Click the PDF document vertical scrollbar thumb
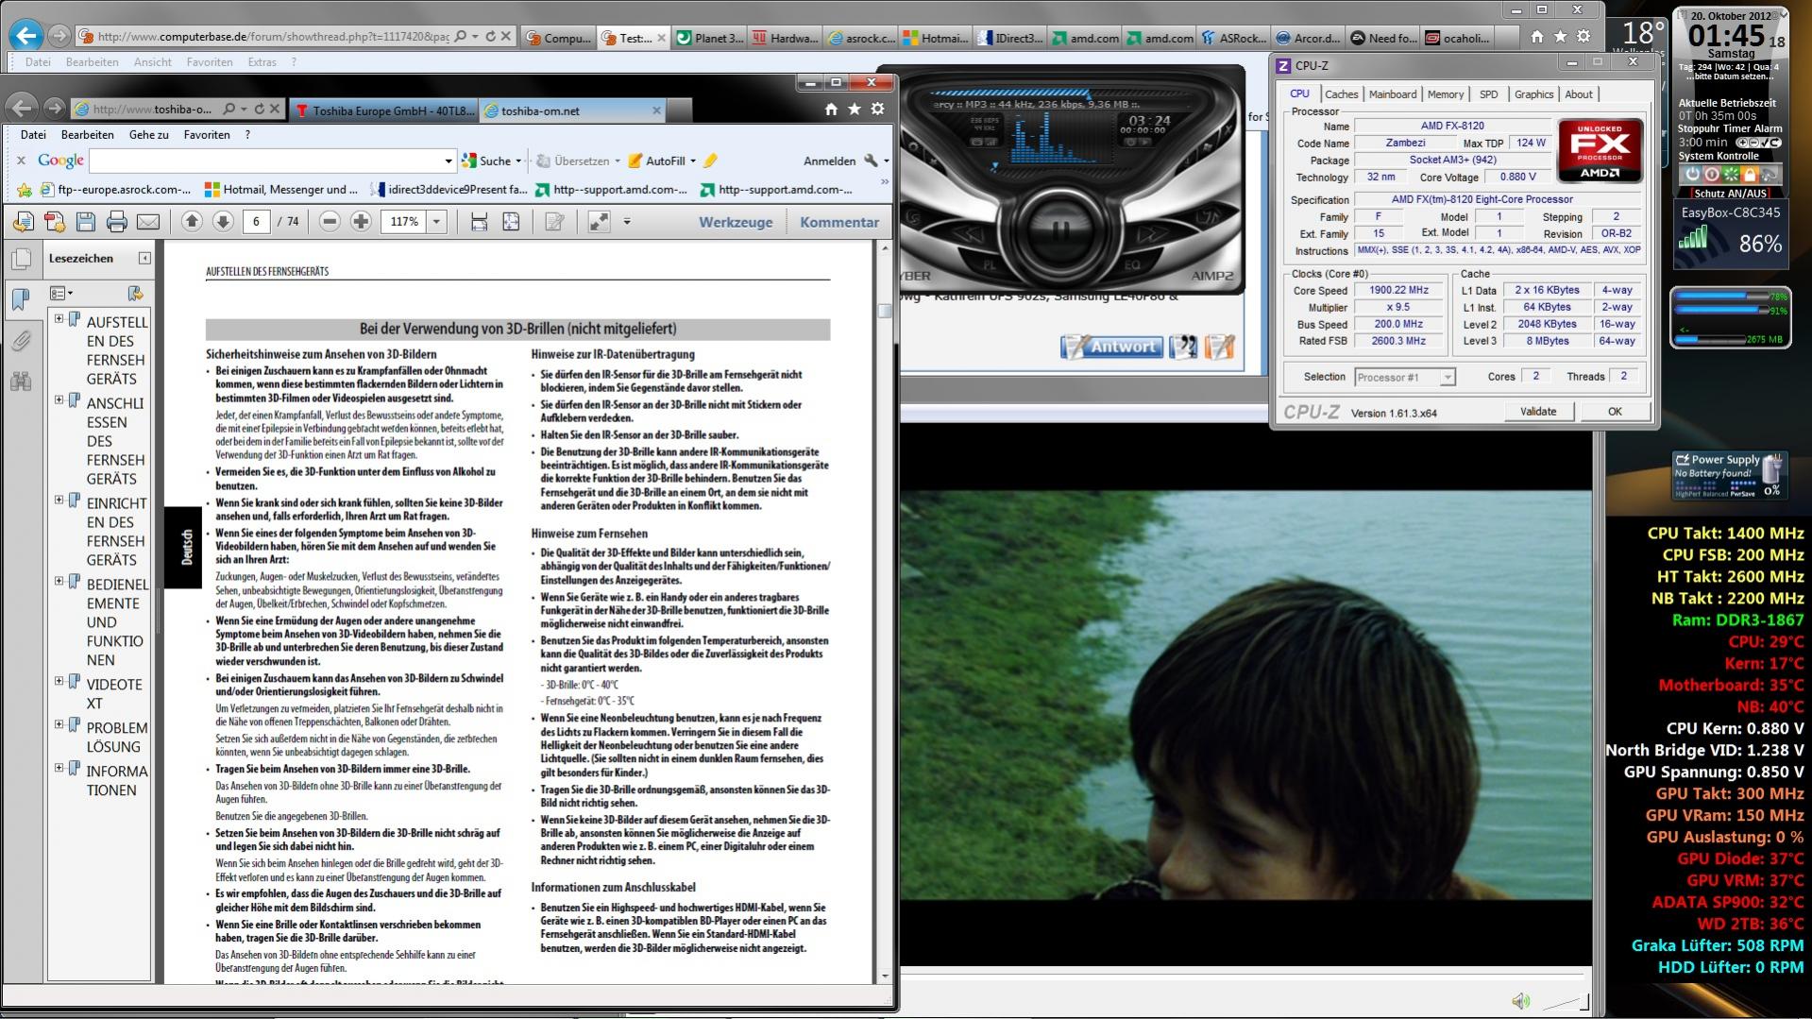This screenshot has width=1812, height=1019. pyautogui.click(x=885, y=312)
